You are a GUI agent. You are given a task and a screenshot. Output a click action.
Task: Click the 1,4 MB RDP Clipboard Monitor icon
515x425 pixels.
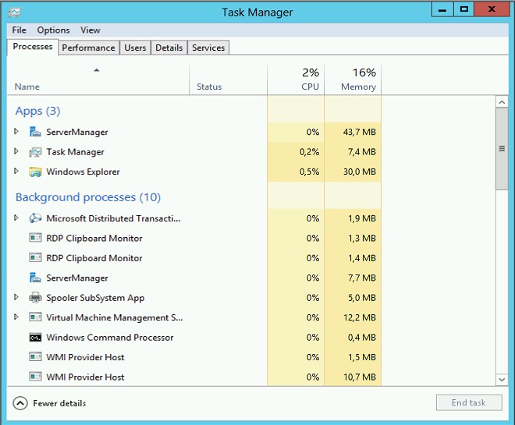point(35,258)
